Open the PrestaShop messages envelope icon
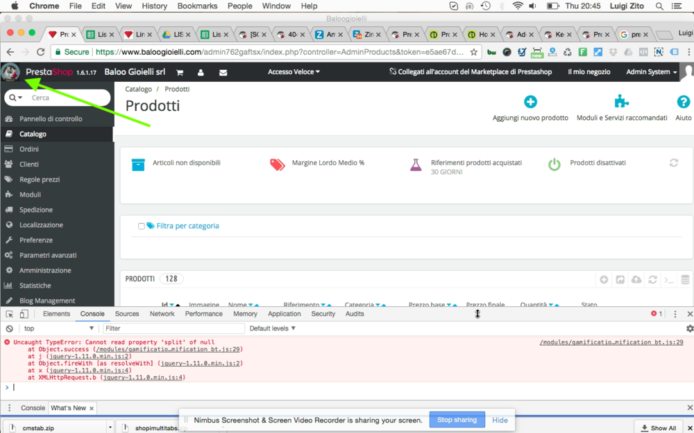The height and width of the screenshot is (433, 694). [x=223, y=71]
